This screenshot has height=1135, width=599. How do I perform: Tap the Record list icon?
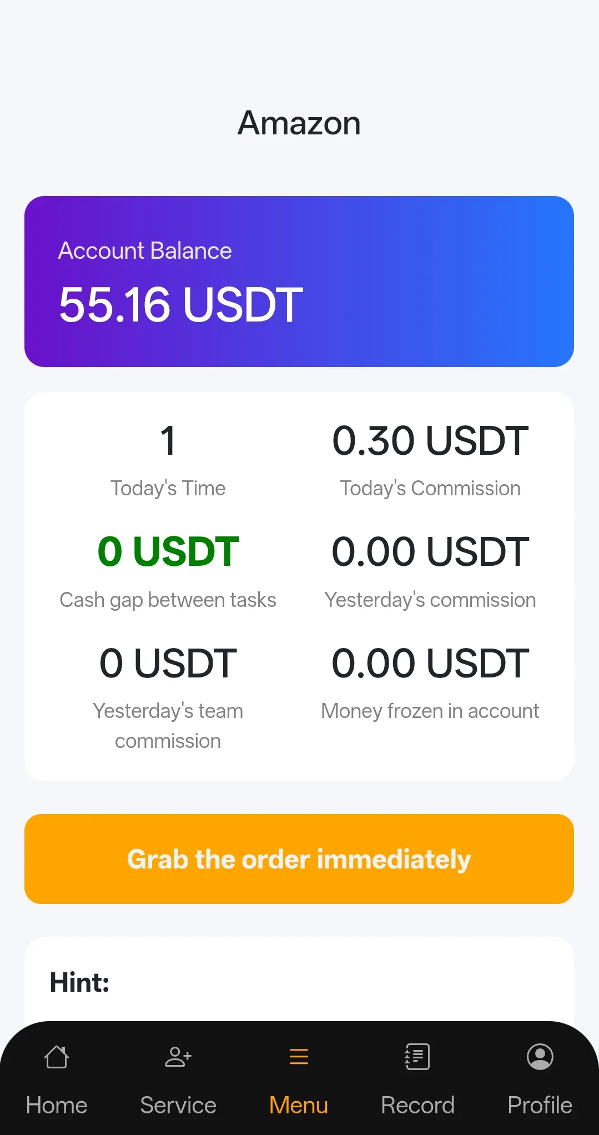tap(417, 1057)
